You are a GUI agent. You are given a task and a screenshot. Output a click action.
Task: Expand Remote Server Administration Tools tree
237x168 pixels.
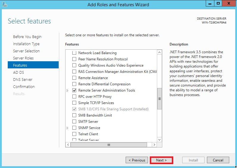(x=67, y=90)
